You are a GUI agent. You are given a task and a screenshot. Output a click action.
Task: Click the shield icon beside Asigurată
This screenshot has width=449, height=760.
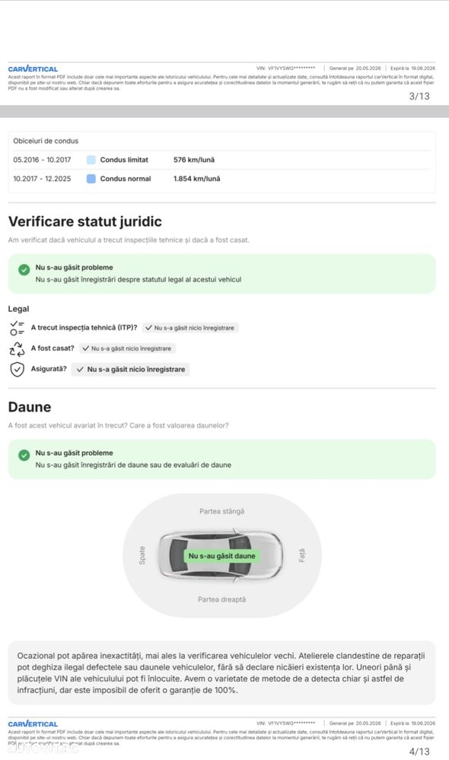tap(17, 369)
